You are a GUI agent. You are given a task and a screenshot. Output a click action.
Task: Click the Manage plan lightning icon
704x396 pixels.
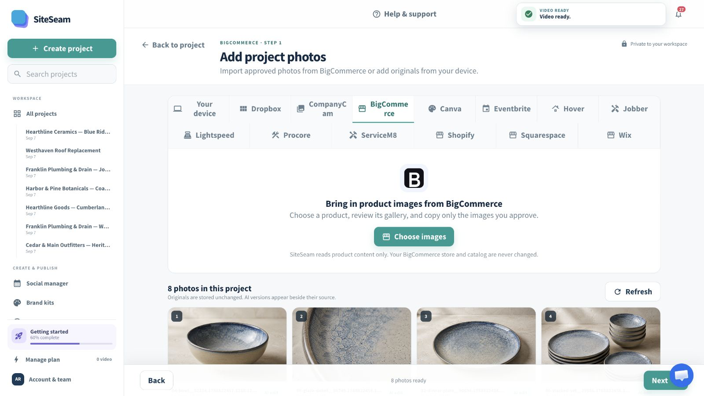[x=16, y=359]
